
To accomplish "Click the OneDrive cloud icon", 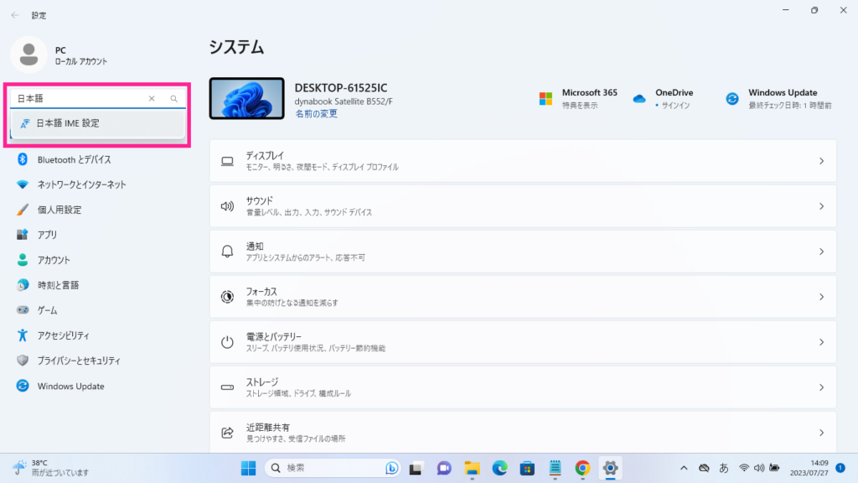I will pos(639,98).
